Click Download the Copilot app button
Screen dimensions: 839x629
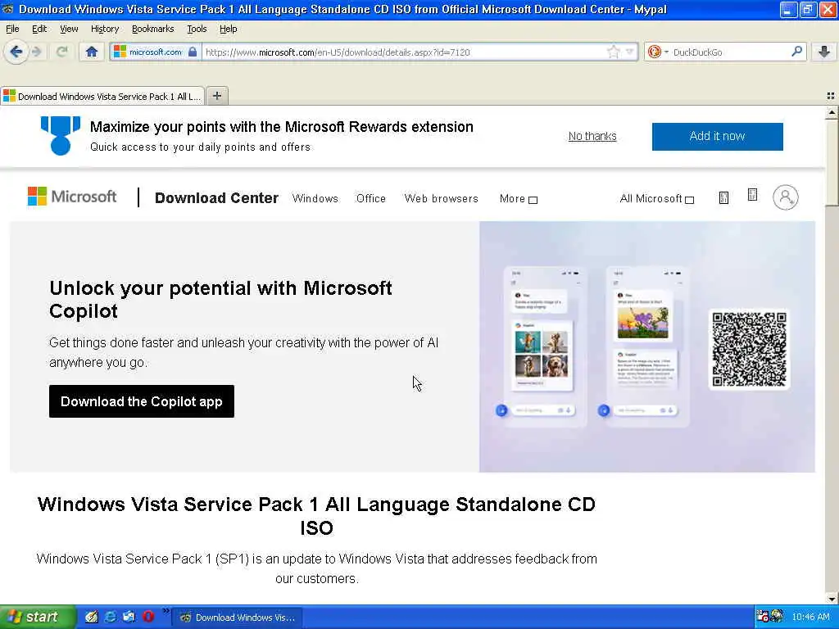click(x=141, y=401)
